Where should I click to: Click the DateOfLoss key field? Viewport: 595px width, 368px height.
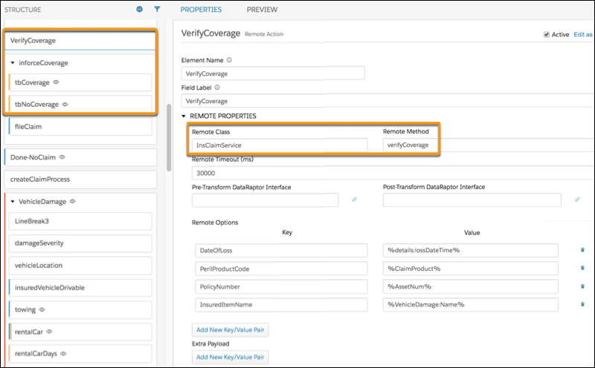(281, 250)
